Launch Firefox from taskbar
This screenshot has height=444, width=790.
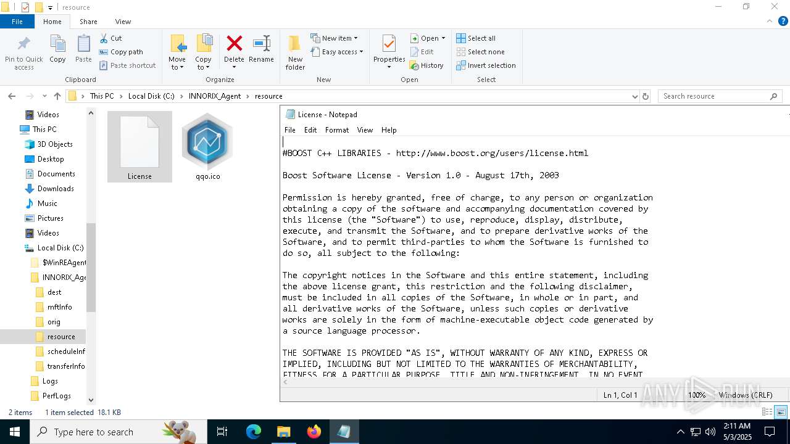pyautogui.click(x=314, y=432)
